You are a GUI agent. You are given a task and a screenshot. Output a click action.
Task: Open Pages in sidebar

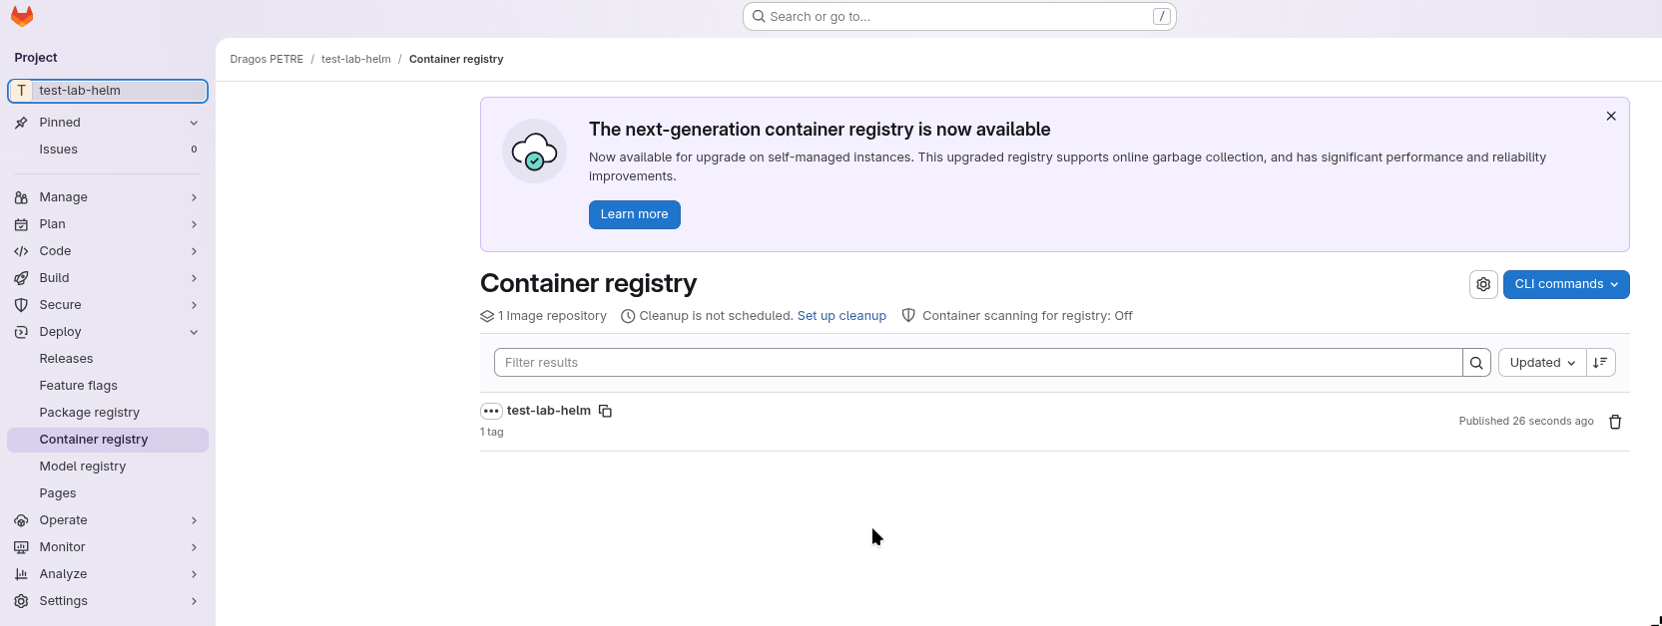(x=108, y=493)
